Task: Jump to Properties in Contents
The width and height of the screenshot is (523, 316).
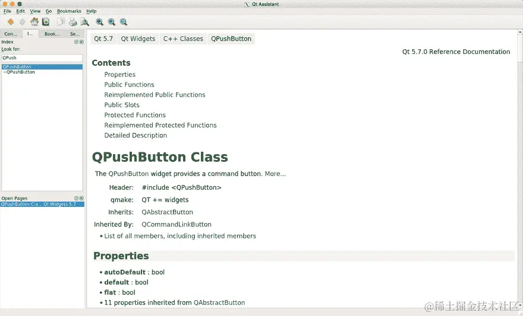Action: [119, 75]
